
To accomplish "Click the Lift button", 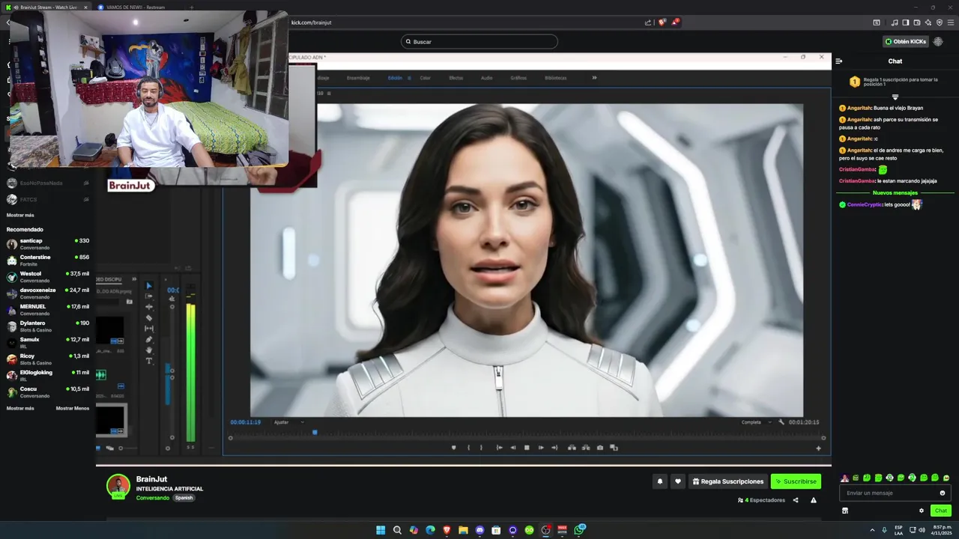I will pos(572,448).
